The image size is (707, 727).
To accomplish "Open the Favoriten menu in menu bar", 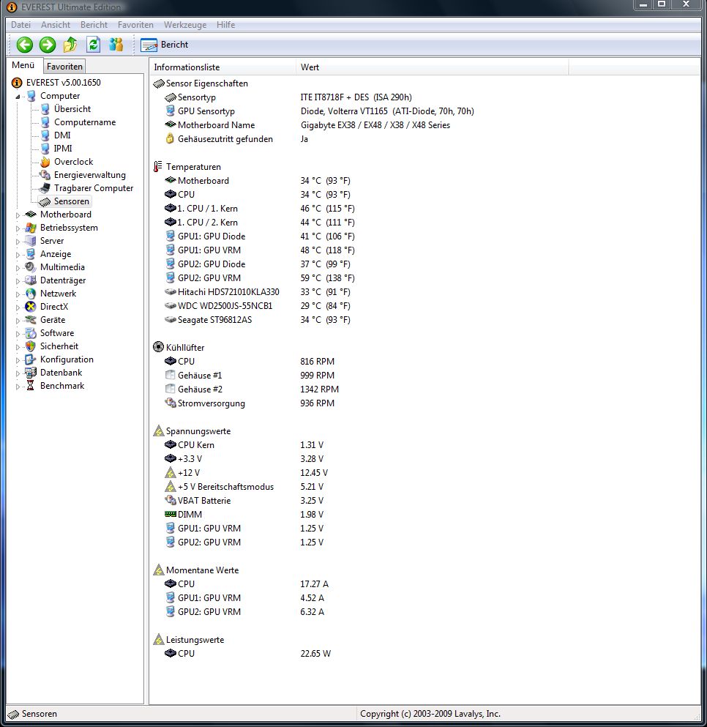I will [135, 25].
